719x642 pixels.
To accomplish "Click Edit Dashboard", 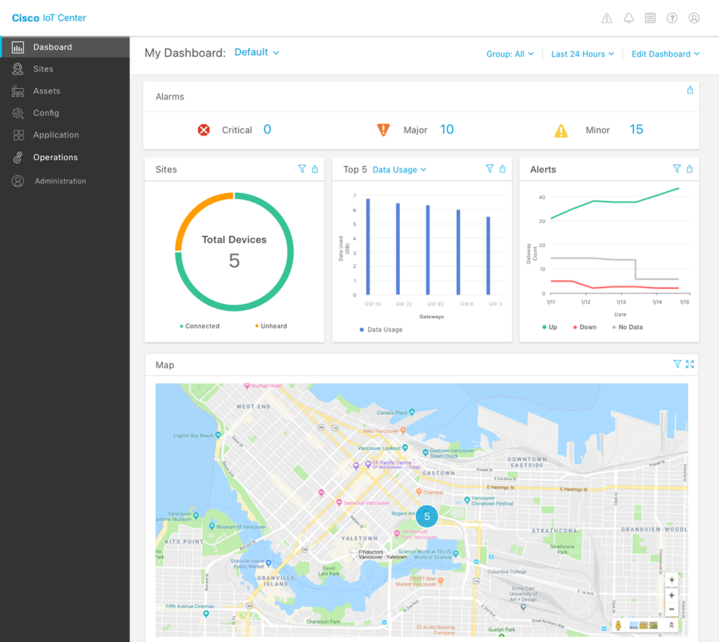I will tap(665, 54).
